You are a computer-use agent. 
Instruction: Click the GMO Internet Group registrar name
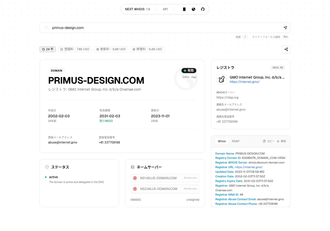(257, 77)
